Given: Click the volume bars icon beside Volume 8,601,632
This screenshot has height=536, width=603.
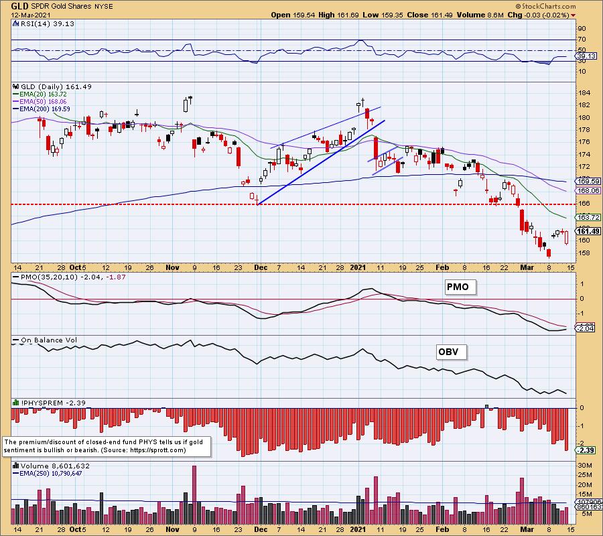Looking at the screenshot, I should coord(16,466).
